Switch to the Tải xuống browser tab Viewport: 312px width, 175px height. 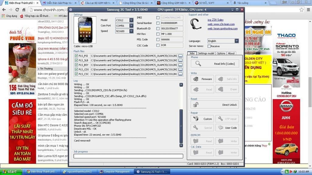(250, 3)
